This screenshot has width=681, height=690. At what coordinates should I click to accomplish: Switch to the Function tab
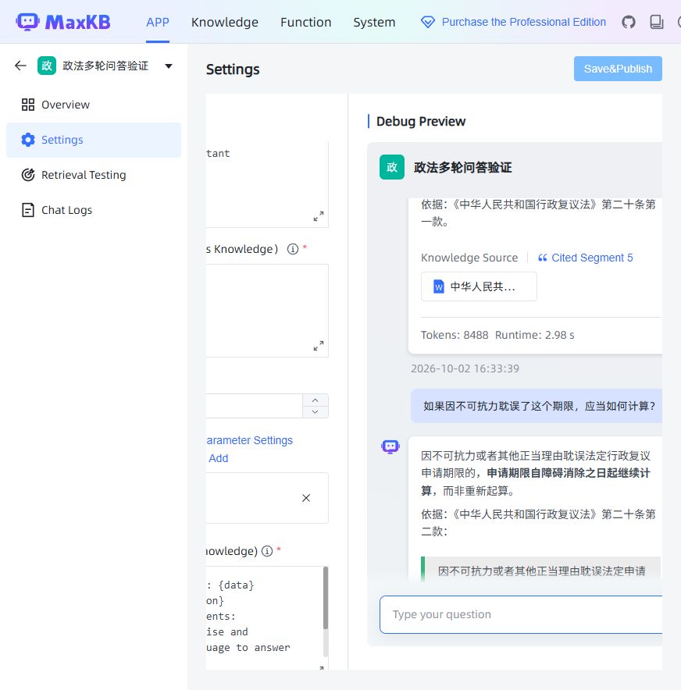[305, 22]
